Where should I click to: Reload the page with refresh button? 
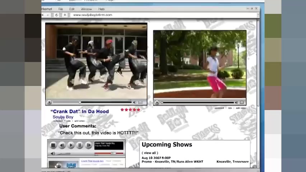[57, 15]
